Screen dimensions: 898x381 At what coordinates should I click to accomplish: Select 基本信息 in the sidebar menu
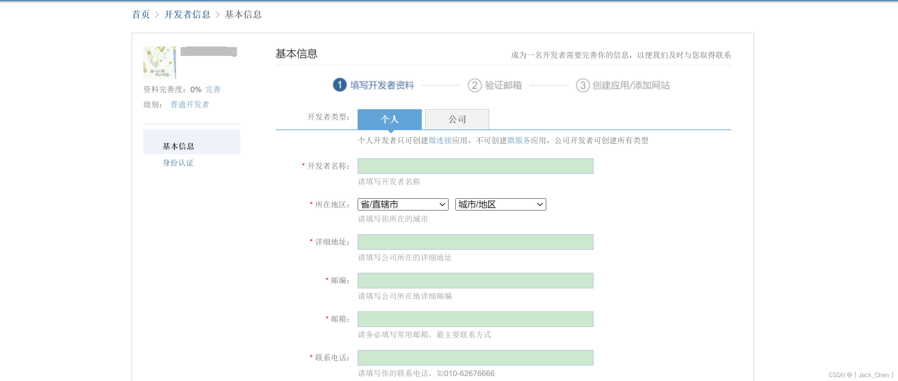pyautogui.click(x=192, y=142)
